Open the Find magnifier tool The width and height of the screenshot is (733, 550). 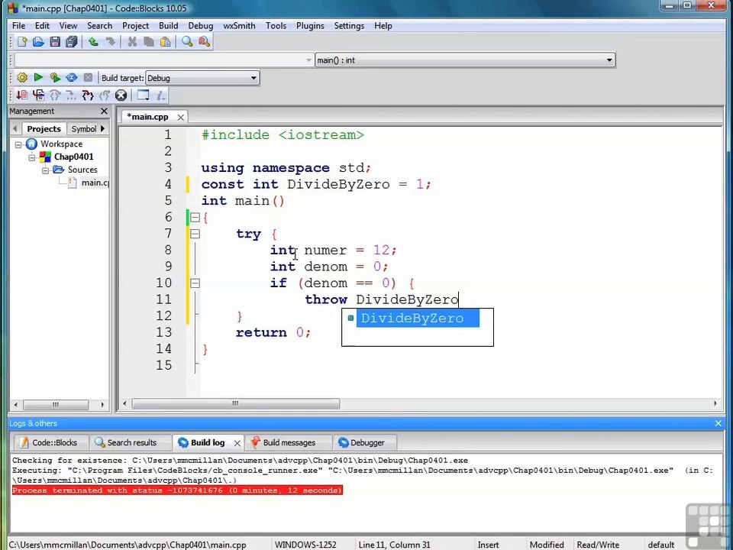187,41
